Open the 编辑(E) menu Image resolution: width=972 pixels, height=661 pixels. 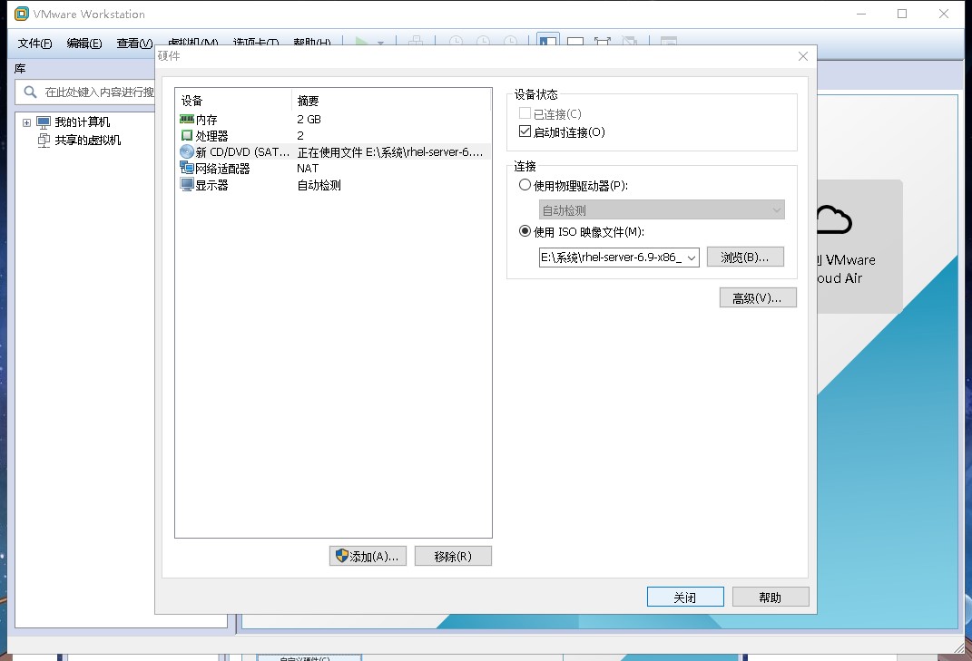84,44
